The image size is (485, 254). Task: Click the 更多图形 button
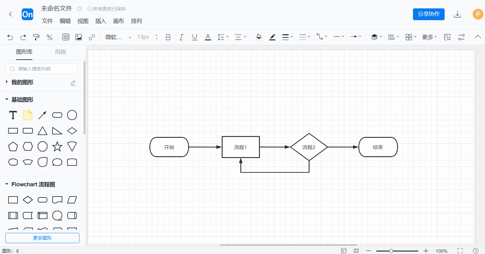tap(42, 238)
